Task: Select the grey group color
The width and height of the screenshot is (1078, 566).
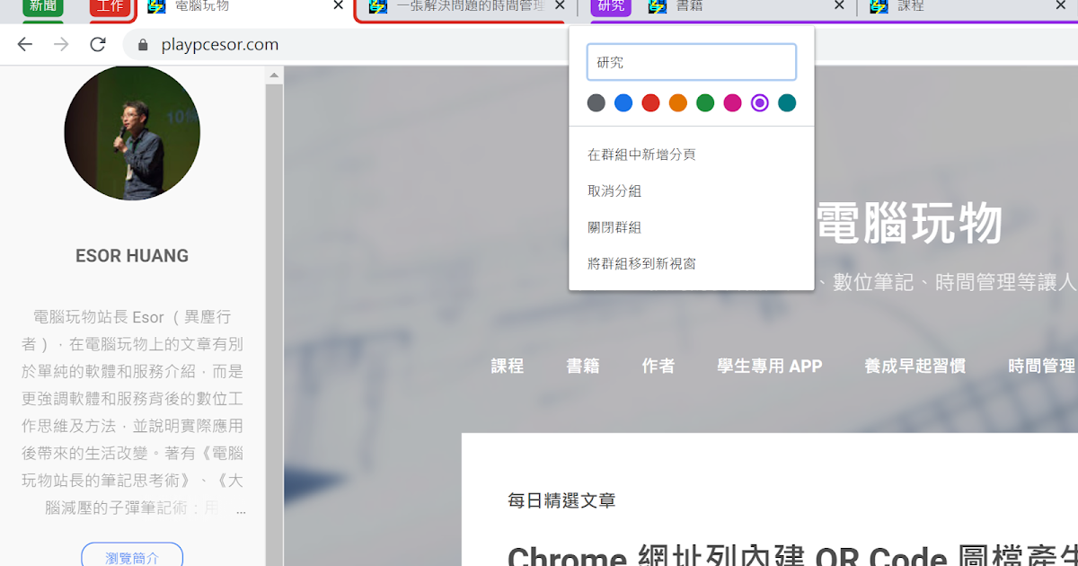Action: pos(596,103)
